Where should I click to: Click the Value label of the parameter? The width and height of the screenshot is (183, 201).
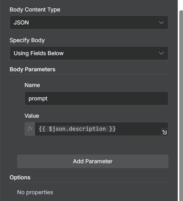pos(32,116)
